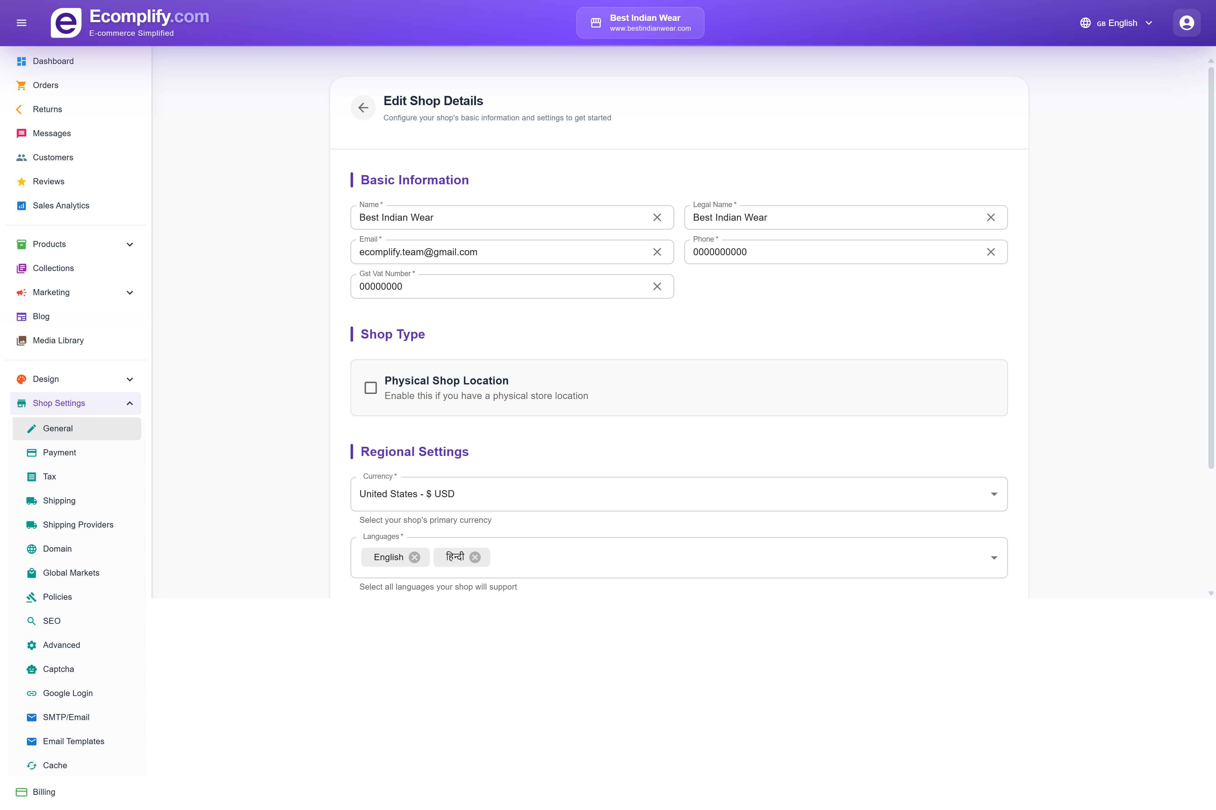The width and height of the screenshot is (1216, 810).
Task: Remove the Hindi language chip
Action: click(x=475, y=557)
